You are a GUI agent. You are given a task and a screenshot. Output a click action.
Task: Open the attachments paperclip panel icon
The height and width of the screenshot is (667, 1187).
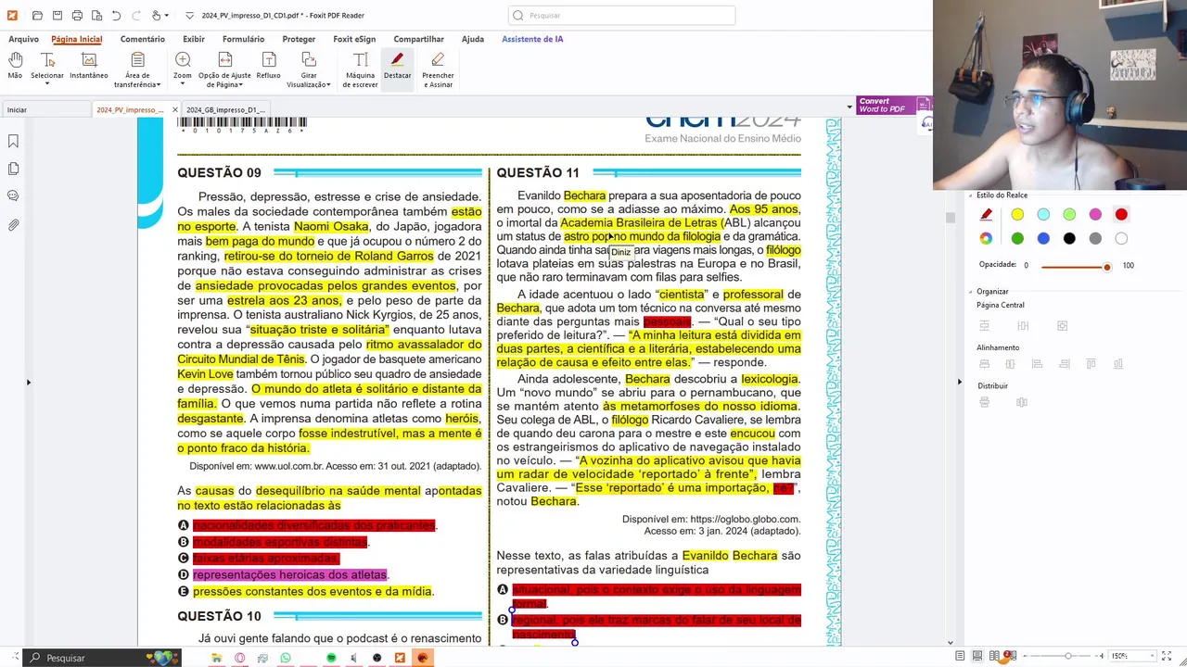pos(13,225)
